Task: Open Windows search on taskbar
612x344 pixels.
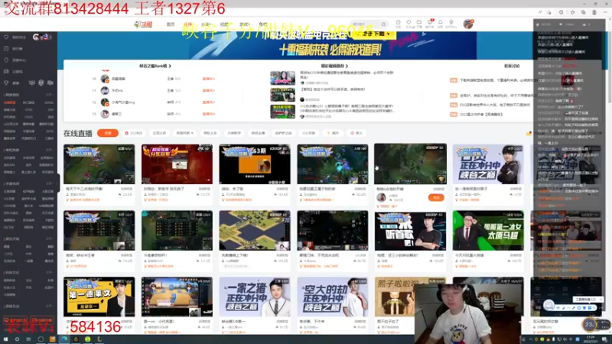Action: click(17, 339)
